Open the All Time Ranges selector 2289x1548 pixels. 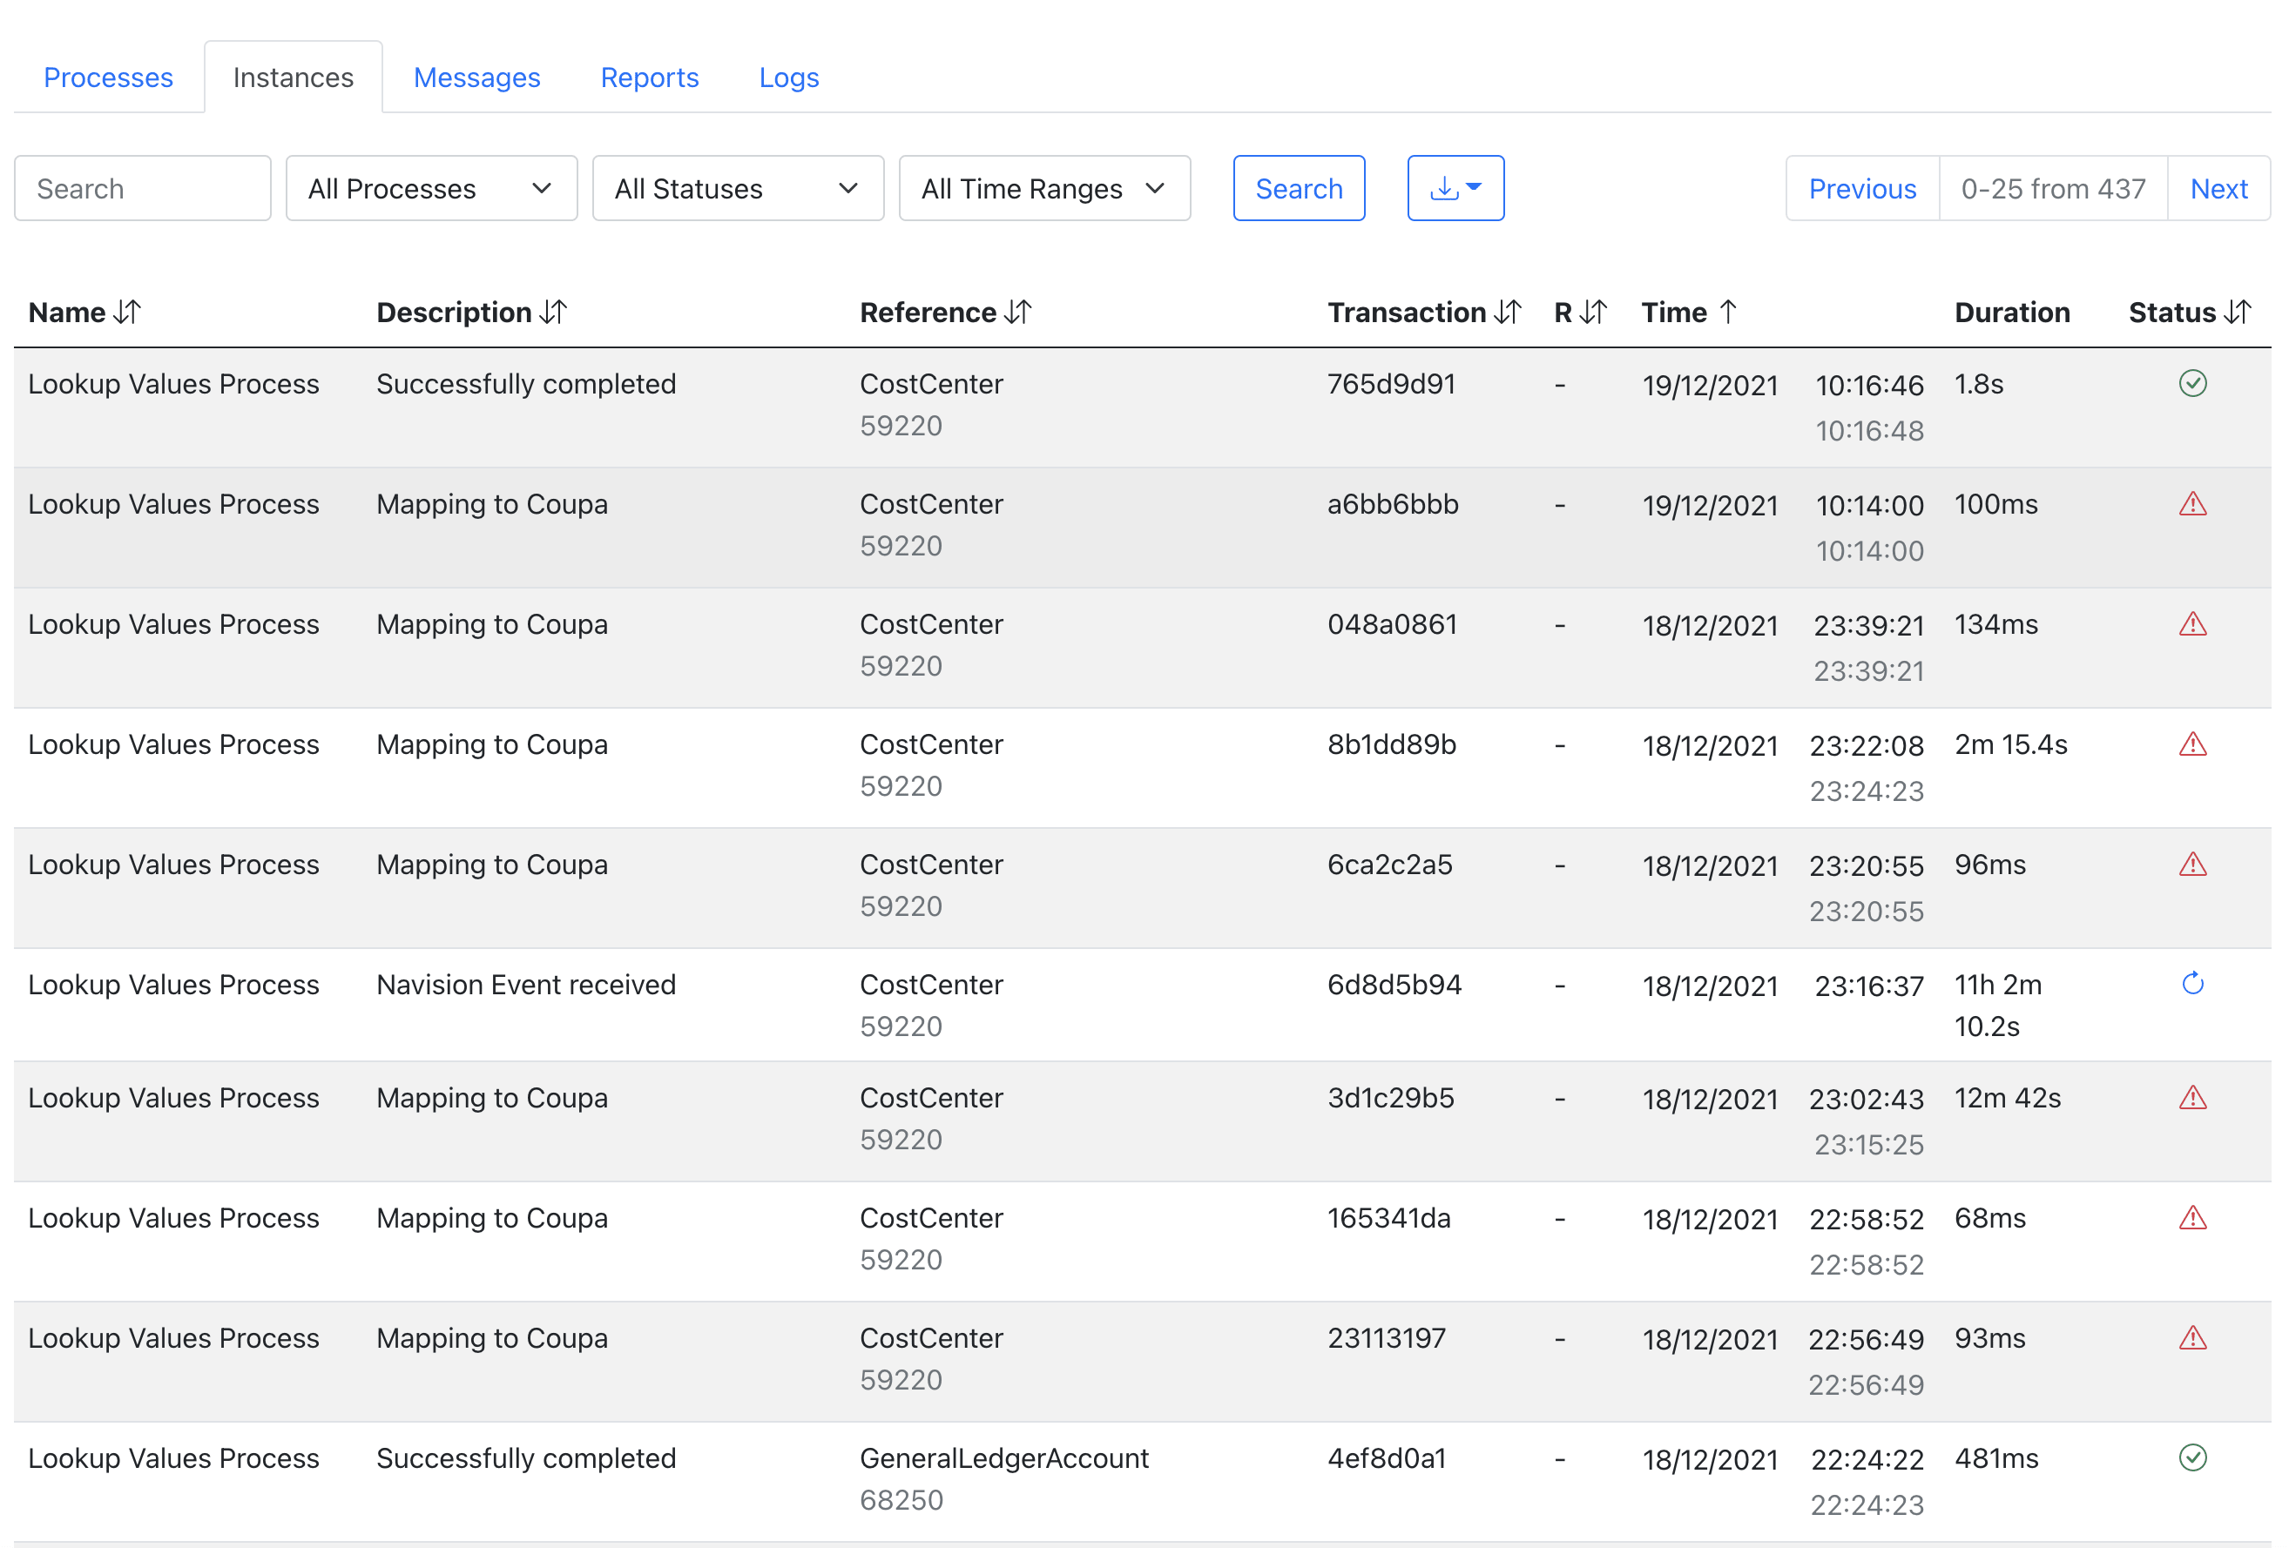(x=1044, y=188)
